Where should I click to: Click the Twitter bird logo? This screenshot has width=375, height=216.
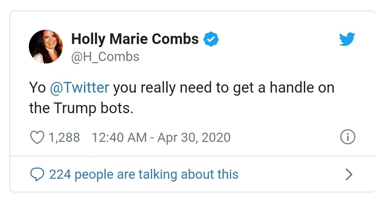tap(347, 39)
